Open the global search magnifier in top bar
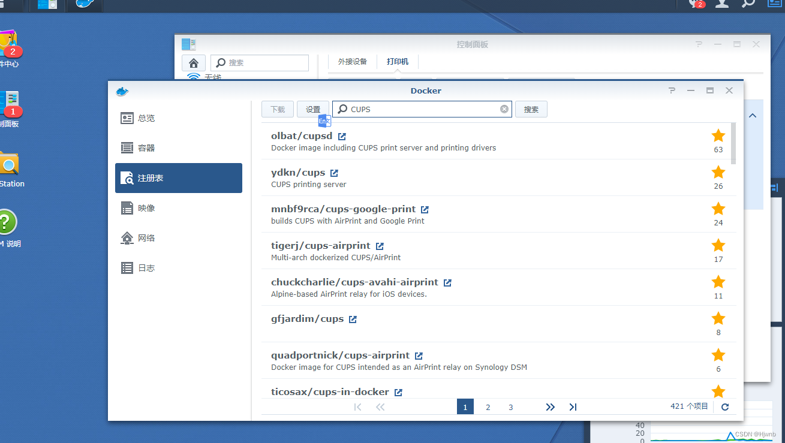The width and height of the screenshot is (785, 443). 748,3
